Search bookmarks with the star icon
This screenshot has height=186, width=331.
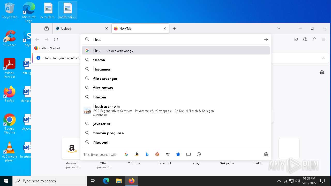[178, 154]
